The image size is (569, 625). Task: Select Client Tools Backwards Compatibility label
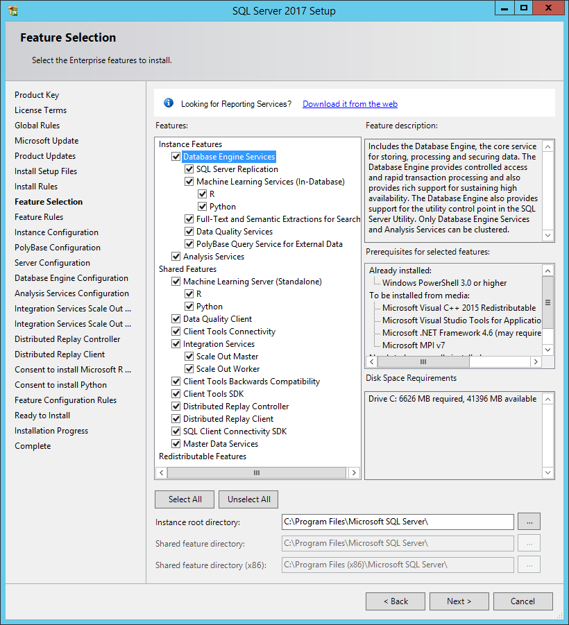coord(251,381)
